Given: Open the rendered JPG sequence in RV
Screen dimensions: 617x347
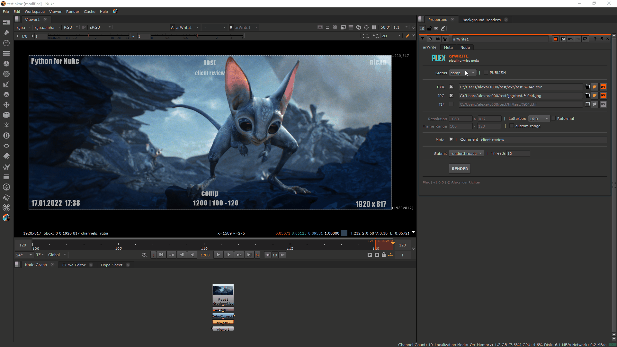Looking at the screenshot, I should (x=604, y=95).
